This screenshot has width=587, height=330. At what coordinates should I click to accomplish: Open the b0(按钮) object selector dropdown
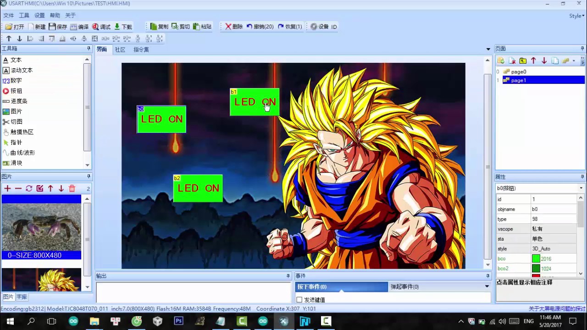click(540, 188)
